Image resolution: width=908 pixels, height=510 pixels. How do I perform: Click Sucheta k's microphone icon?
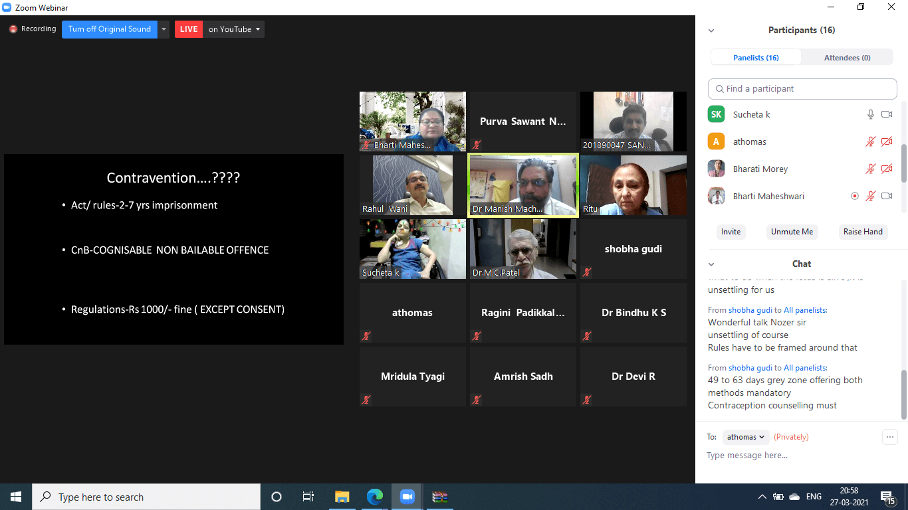click(870, 114)
